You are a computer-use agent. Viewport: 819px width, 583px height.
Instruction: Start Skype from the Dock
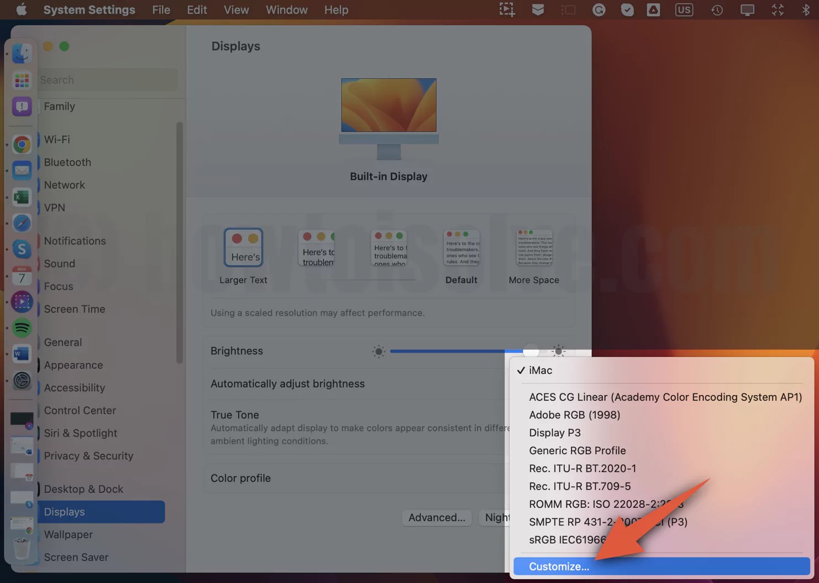click(x=22, y=249)
